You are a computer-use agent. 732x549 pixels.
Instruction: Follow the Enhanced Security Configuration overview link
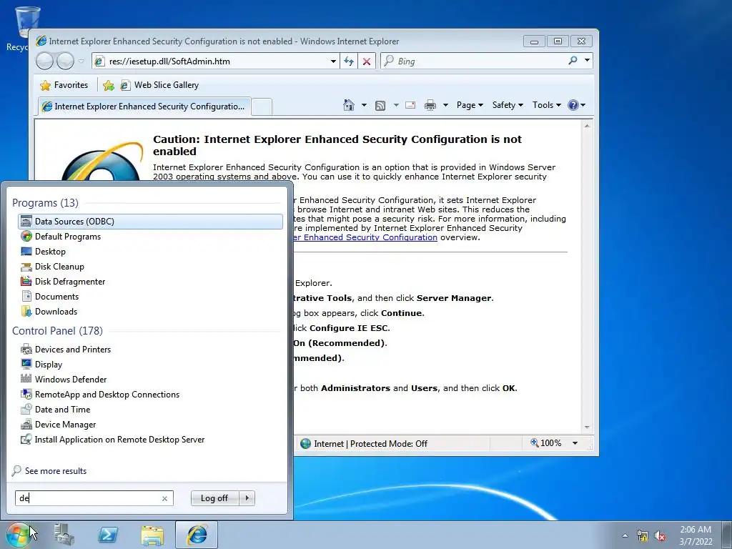point(365,237)
